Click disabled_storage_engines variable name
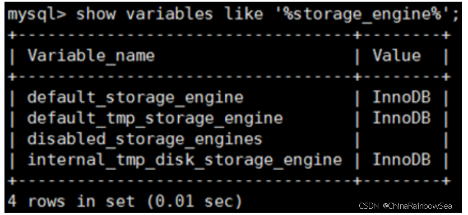This screenshot has width=468, height=215. pyautogui.click(x=145, y=139)
